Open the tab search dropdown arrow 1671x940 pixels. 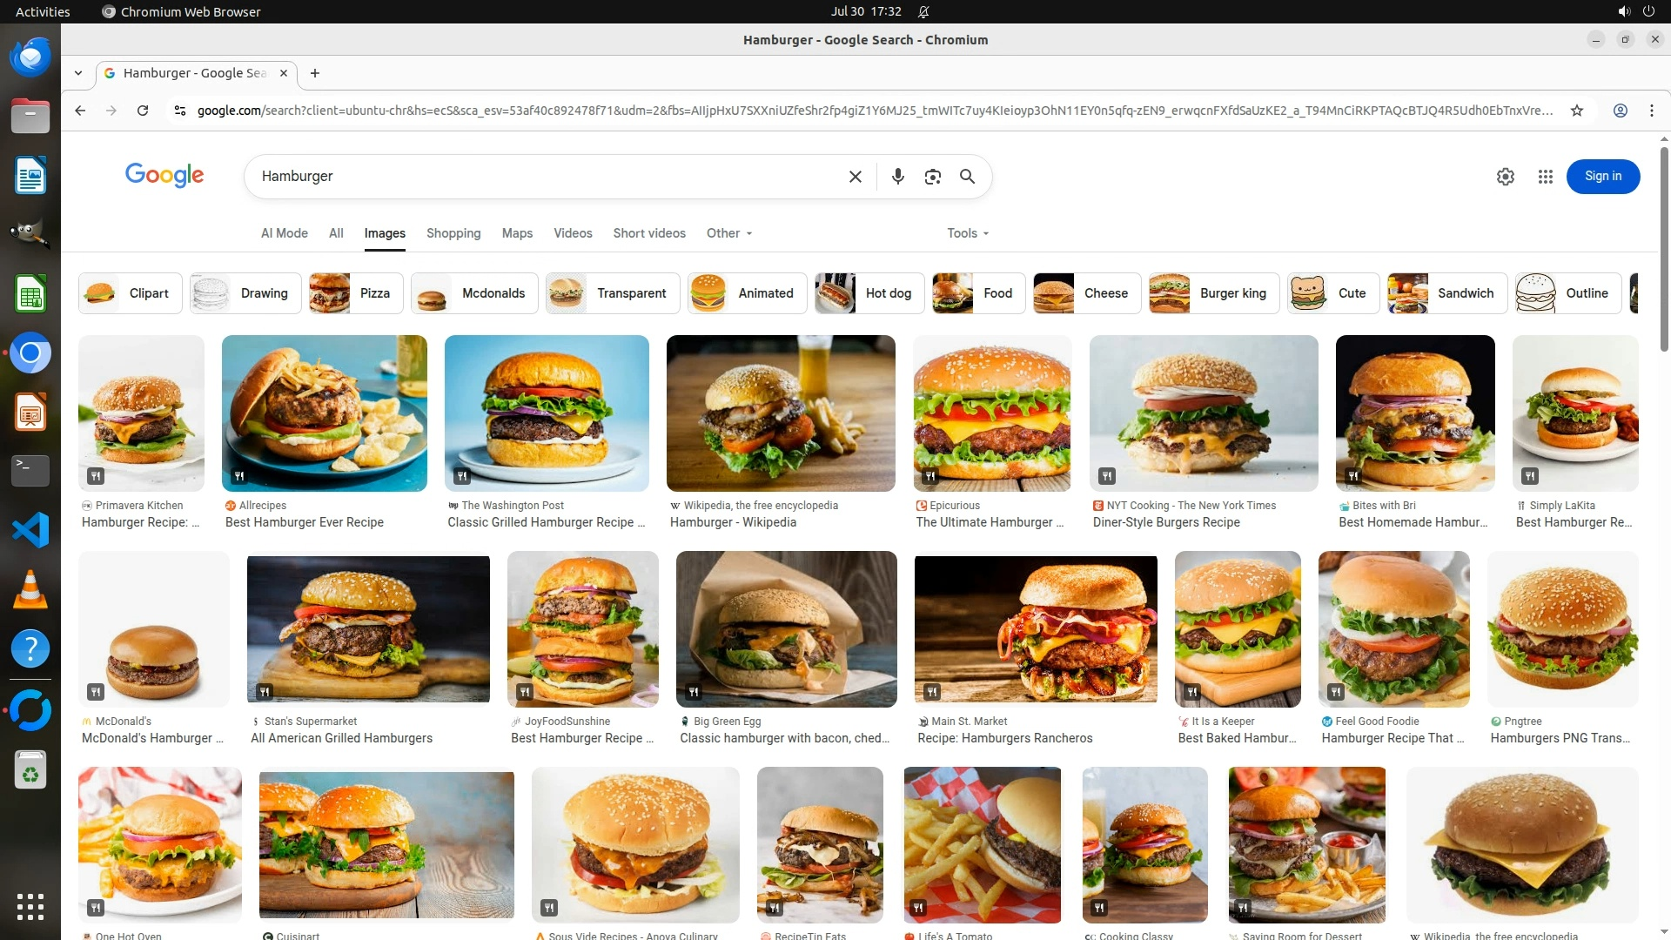[78, 73]
